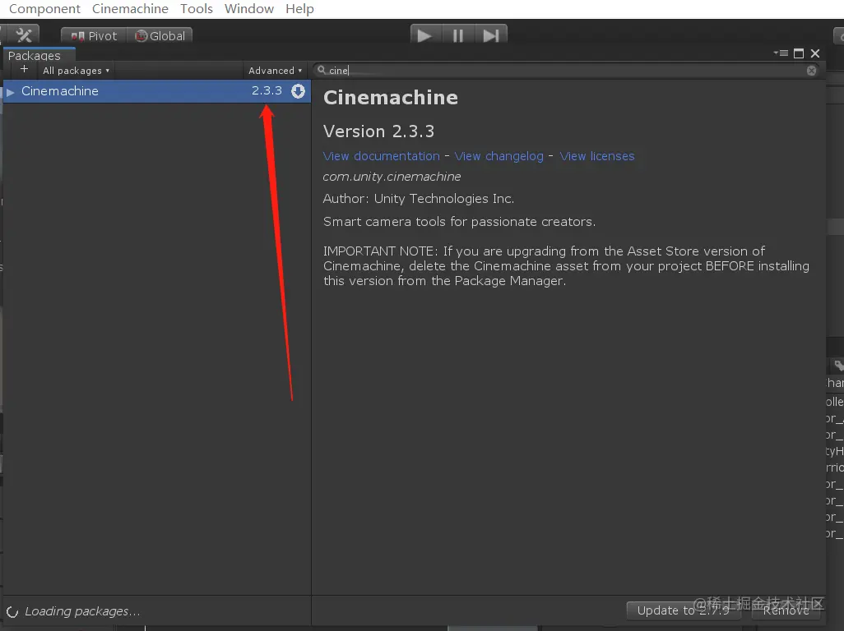The image size is (844, 631).
Task: Click the com.unity.cinemachine package name
Action: [x=392, y=177]
